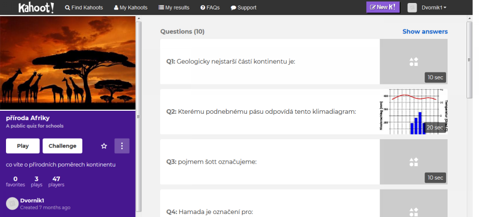This screenshot has height=217, width=479.
Task: Open the FAQs page
Action: pos(210,7)
